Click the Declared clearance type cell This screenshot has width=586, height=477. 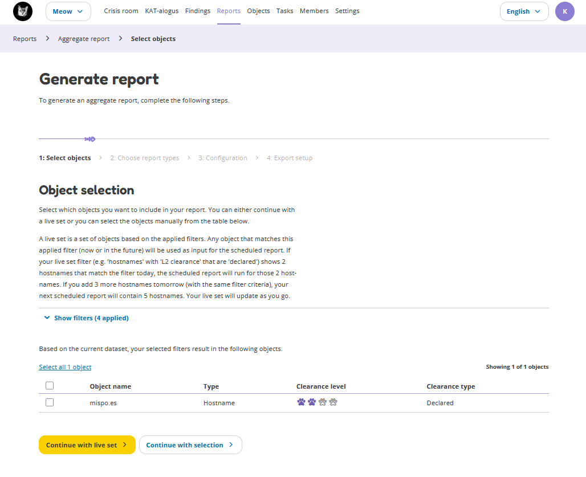(x=440, y=403)
